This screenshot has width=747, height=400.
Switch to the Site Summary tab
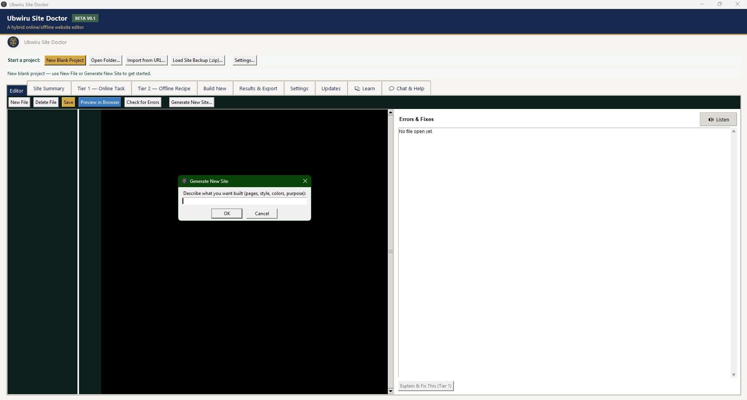click(x=49, y=89)
